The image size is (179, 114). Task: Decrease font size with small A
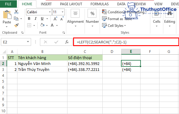point(62,19)
